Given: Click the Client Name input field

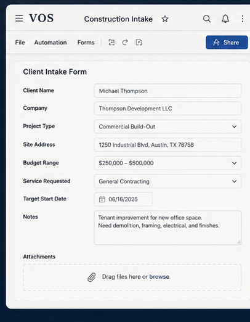Looking at the screenshot, I should click(167, 91).
